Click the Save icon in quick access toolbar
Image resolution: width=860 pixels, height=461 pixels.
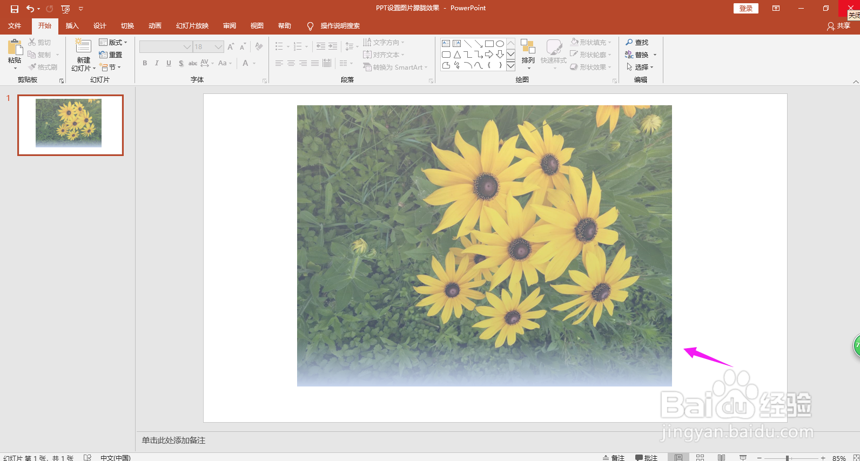(x=15, y=9)
